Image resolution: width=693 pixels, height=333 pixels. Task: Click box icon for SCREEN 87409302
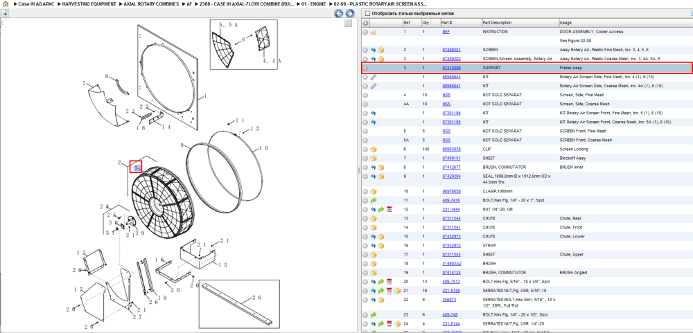pyautogui.click(x=381, y=59)
